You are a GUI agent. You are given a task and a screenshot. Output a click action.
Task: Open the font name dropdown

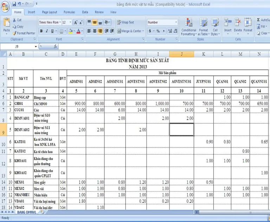coord(59,22)
